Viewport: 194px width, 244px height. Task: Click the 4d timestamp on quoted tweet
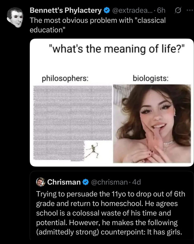coord(137,182)
